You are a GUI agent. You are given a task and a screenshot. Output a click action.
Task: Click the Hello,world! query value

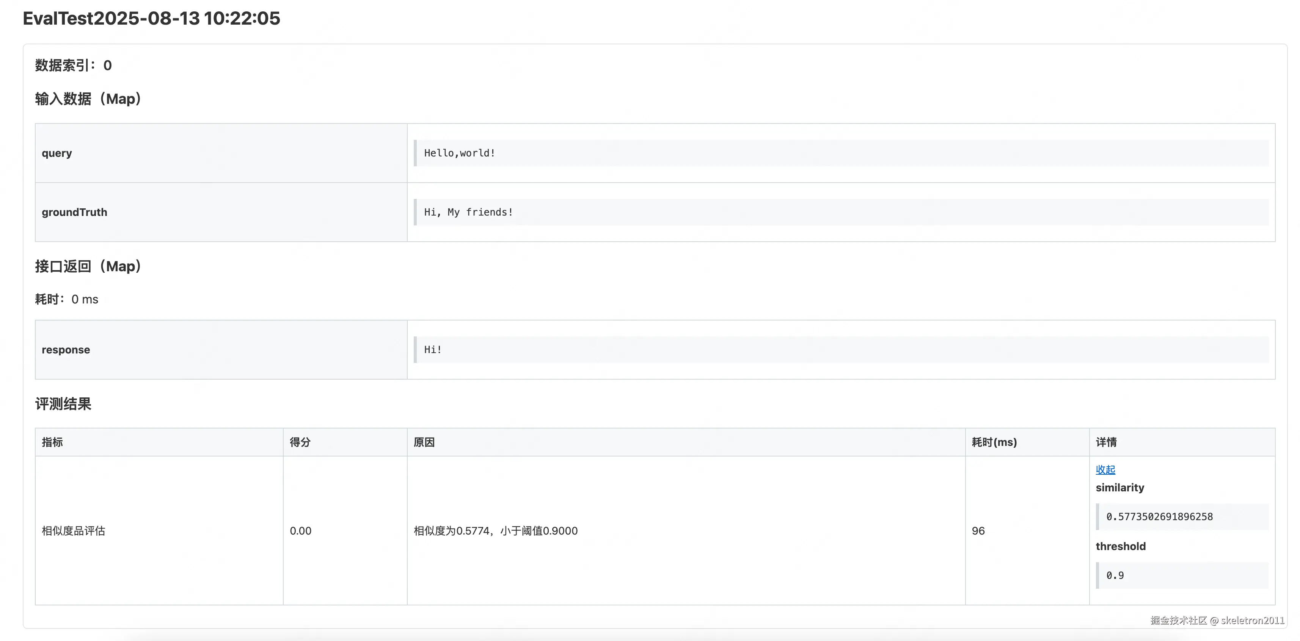pyautogui.click(x=841, y=153)
